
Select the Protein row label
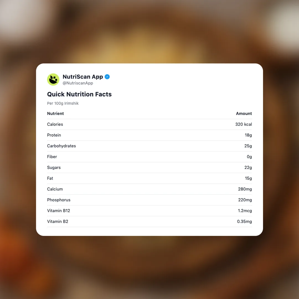[x=54, y=135]
